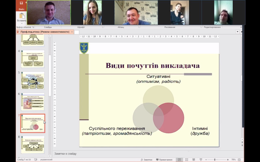Open Примечания comments in status bar
The width and height of the screenshot is (260, 162).
[x=164, y=160]
